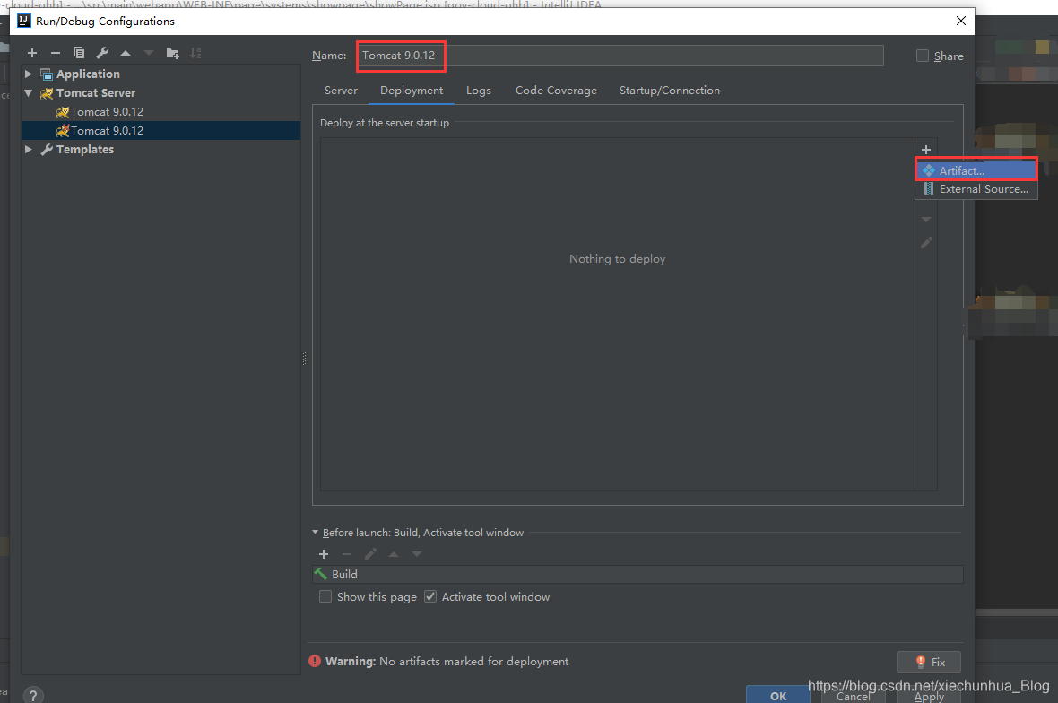Click the splitter handle between panels
1058x703 pixels.
pyautogui.click(x=304, y=359)
